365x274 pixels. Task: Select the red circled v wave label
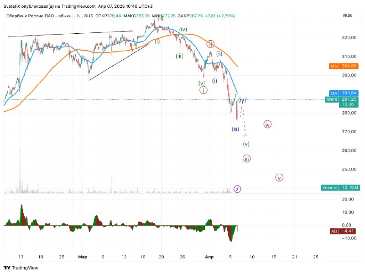[279, 178]
